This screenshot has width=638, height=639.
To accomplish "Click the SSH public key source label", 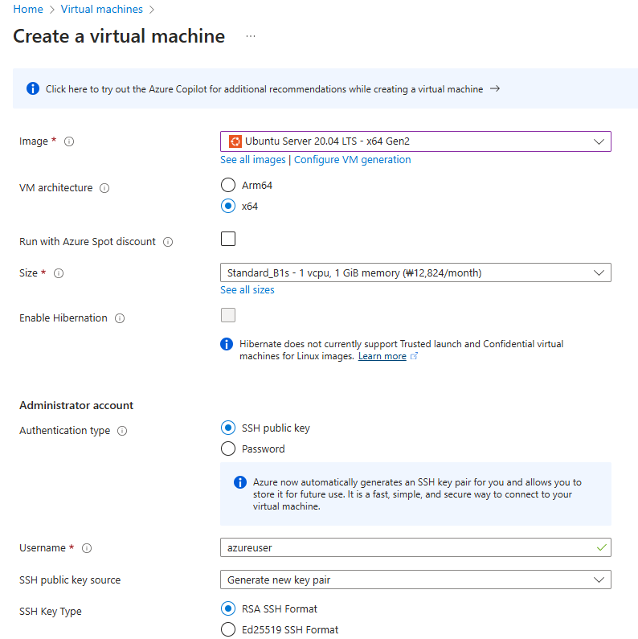I will pos(70,580).
